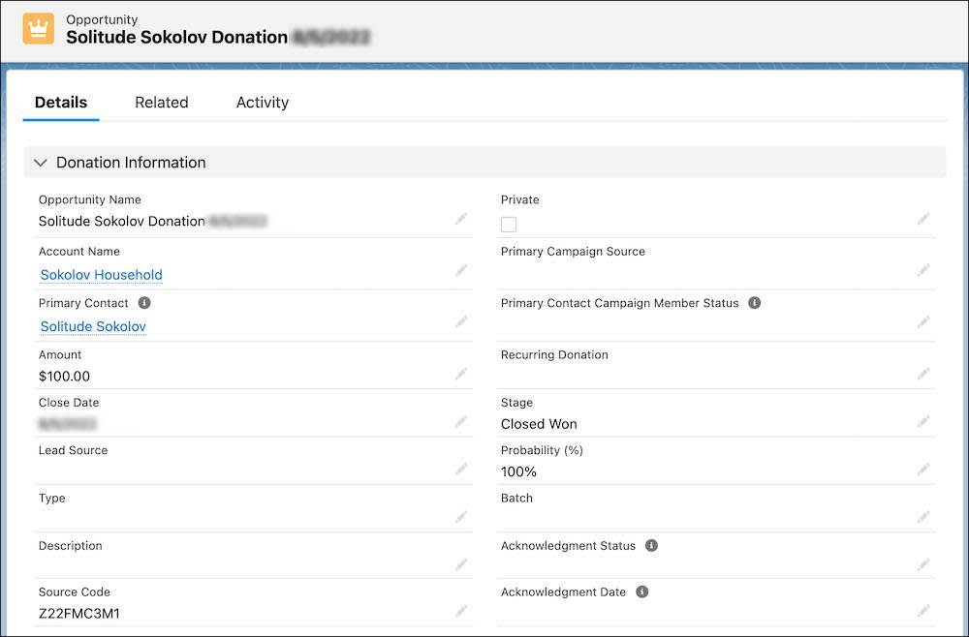The image size is (969, 637).
Task: Click the pencil icon beside Stage
Action: 923,421
